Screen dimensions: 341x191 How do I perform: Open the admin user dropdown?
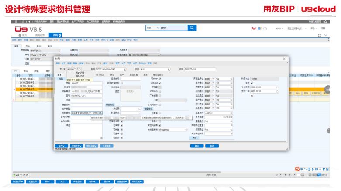pyautogui.click(x=279, y=28)
